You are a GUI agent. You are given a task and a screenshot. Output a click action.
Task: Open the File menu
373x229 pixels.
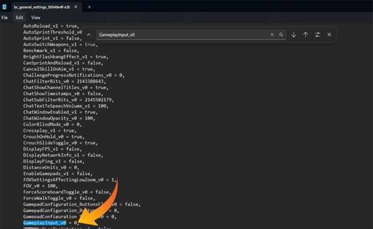[5, 18]
